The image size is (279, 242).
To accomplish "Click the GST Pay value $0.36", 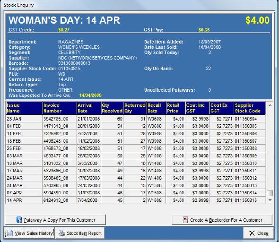I will (x=204, y=30).
